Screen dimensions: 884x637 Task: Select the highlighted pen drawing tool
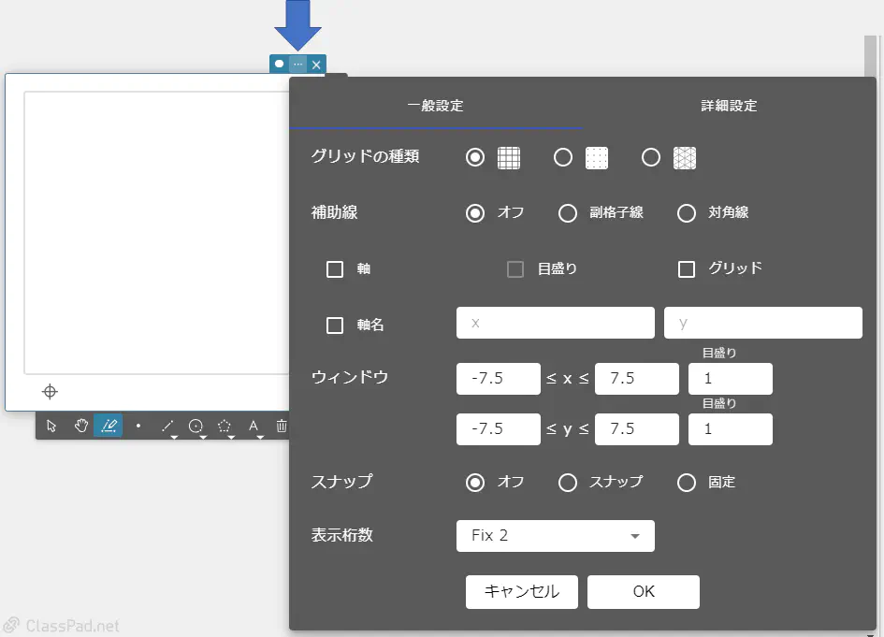coord(109,426)
